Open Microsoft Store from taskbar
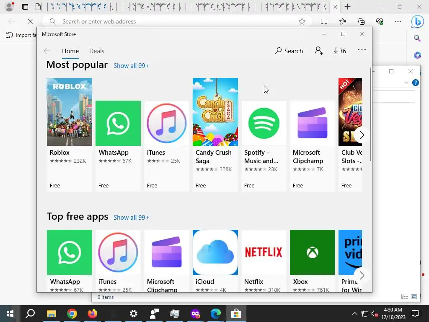The image size is (429, 322). (x=236, y=314)
